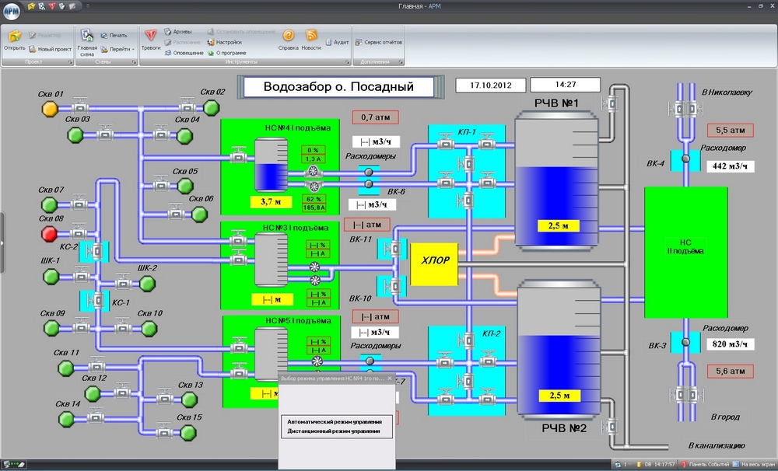Open the Новости news feed
The height and width of the screenshot is (471, 778).
(311, 36)
